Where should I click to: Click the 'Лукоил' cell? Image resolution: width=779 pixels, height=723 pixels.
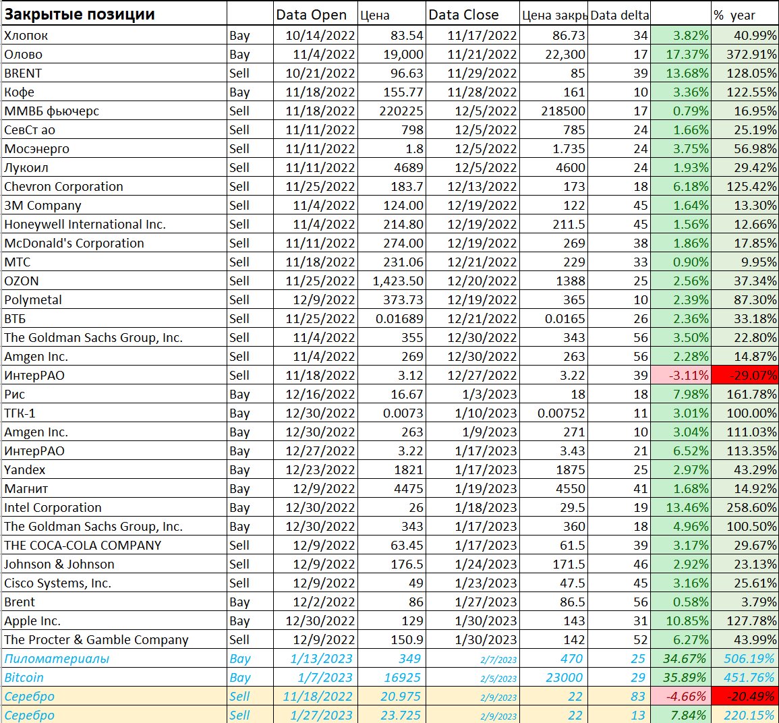coord(114,167)
